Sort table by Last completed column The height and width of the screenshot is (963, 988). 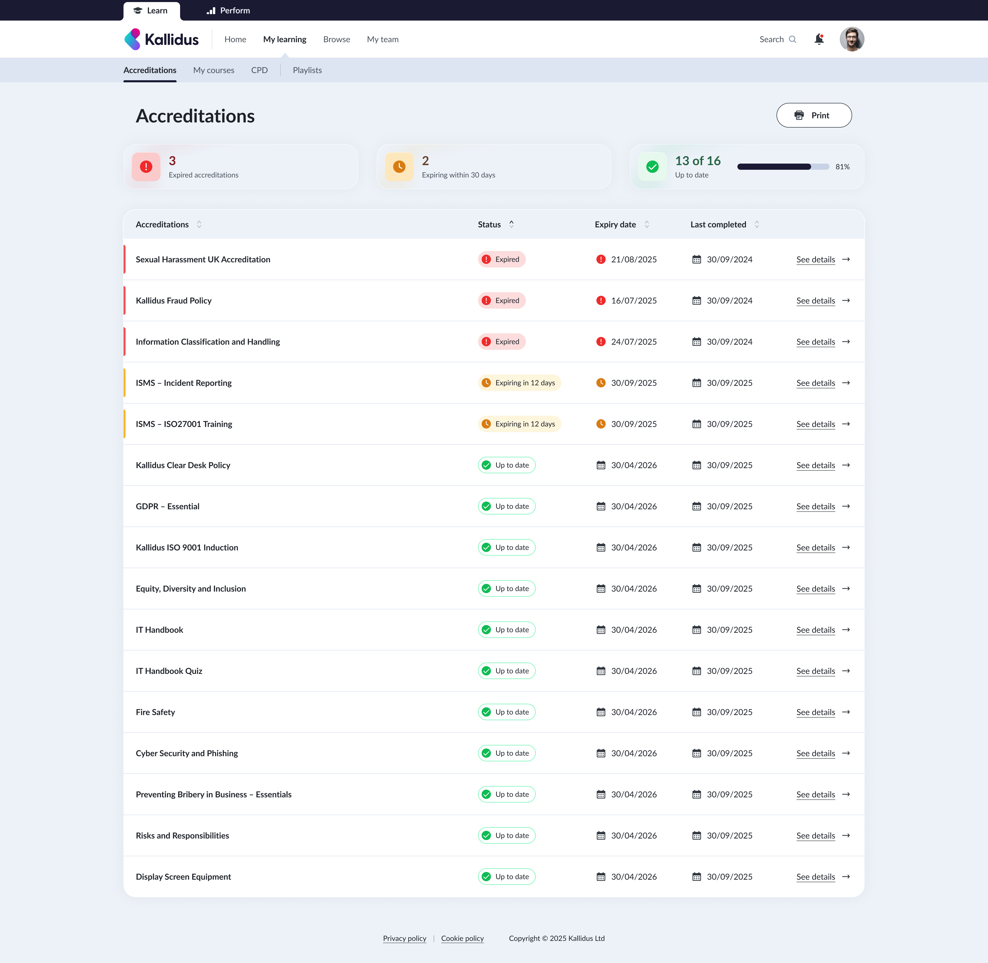[756, 224]
